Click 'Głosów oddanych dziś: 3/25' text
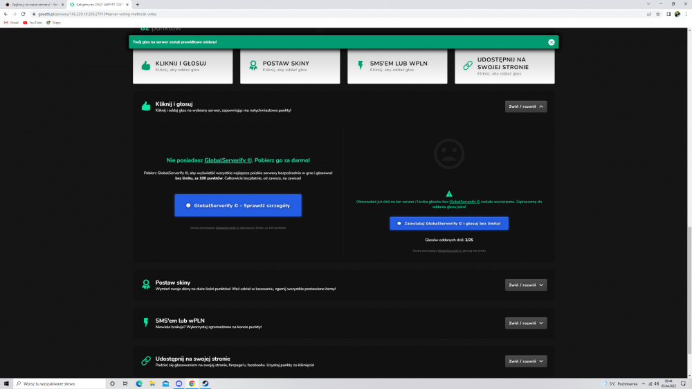Screen dimensions: 692x389 coord(449,240)
